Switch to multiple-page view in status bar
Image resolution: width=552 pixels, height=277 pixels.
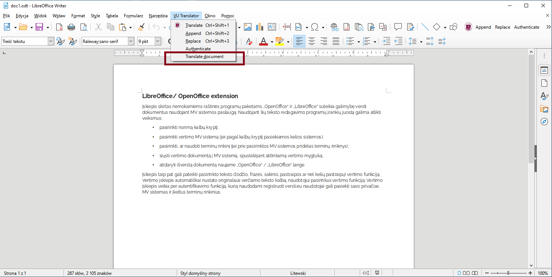pyautogui.click(x=467, y=273)
